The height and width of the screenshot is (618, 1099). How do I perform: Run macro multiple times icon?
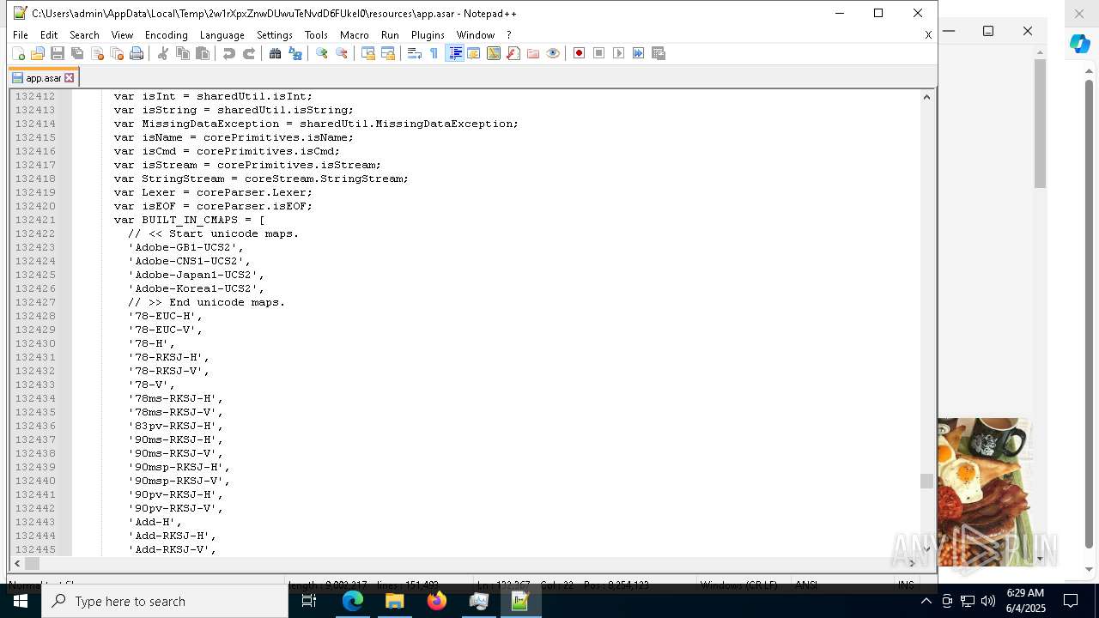tap(639, 53)
